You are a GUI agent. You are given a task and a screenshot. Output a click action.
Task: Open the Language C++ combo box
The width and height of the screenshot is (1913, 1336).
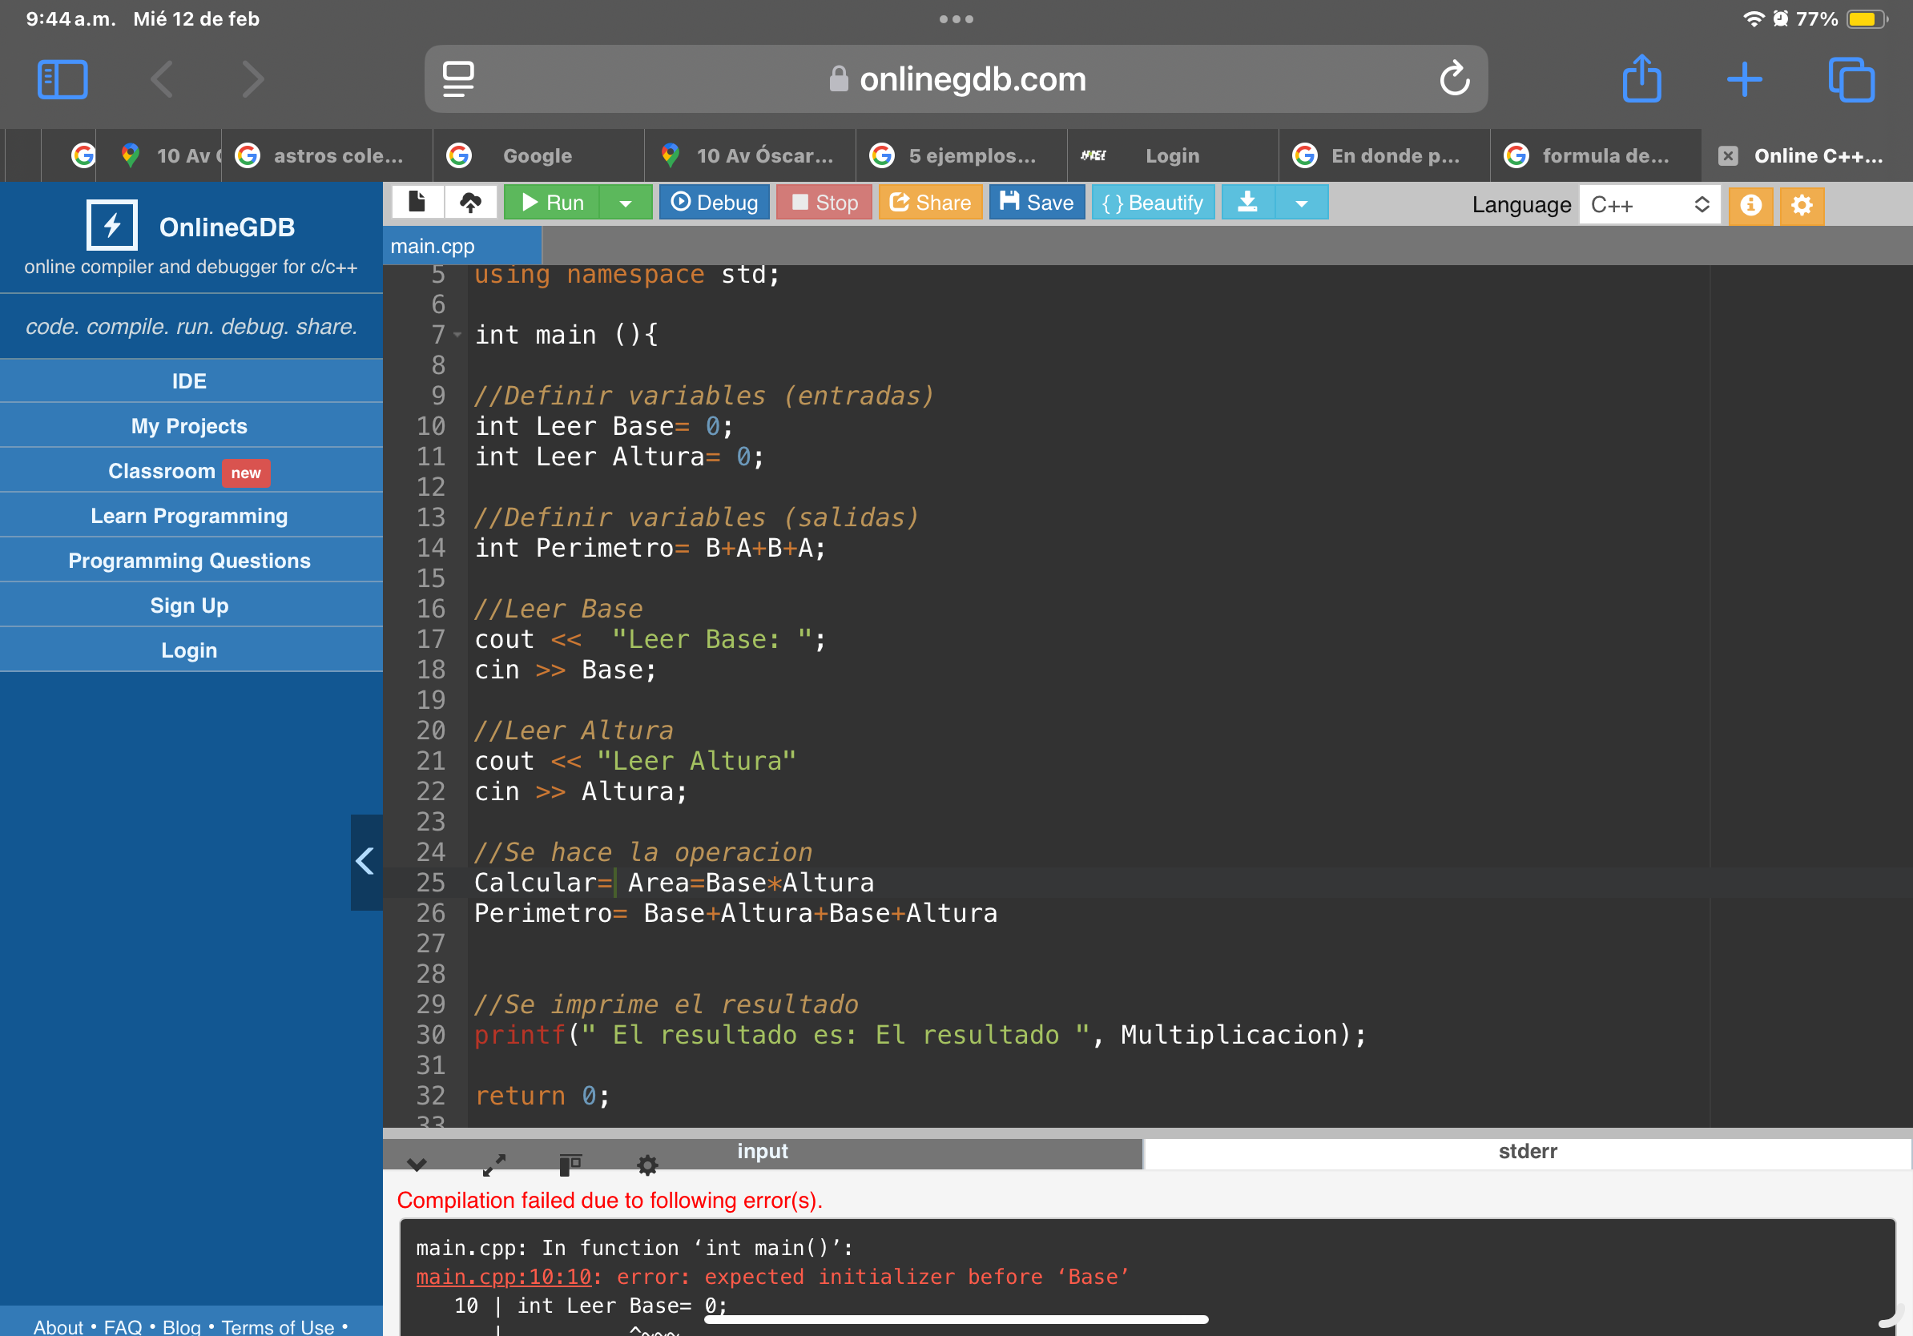(x=1649, y=205)
